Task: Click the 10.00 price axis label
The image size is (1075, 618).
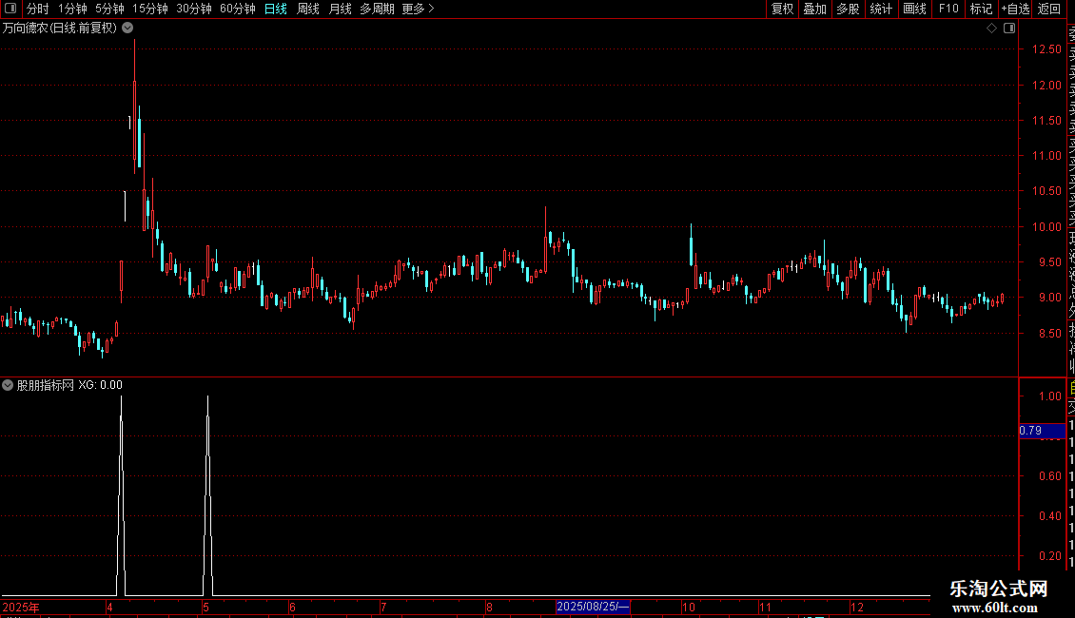Action: coord(1046,227)
